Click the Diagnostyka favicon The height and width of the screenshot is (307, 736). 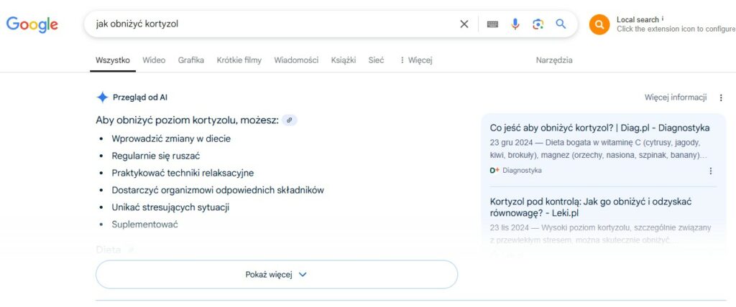pyautogui.click(x=494, y=171)
